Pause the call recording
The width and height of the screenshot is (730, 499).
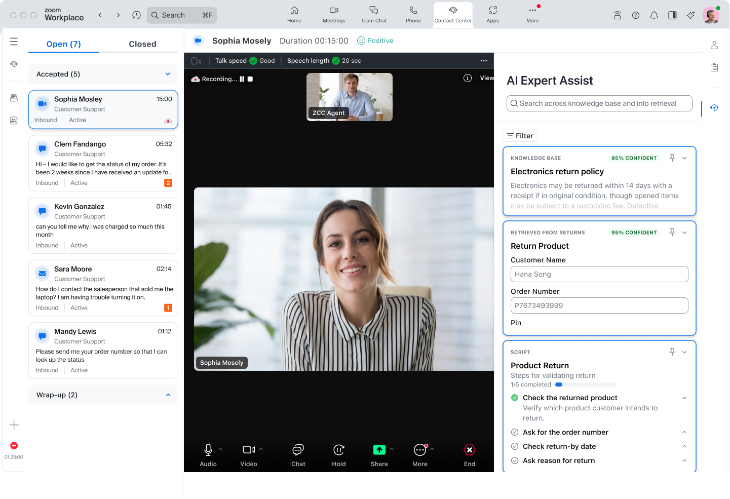[x=242, y=79]
